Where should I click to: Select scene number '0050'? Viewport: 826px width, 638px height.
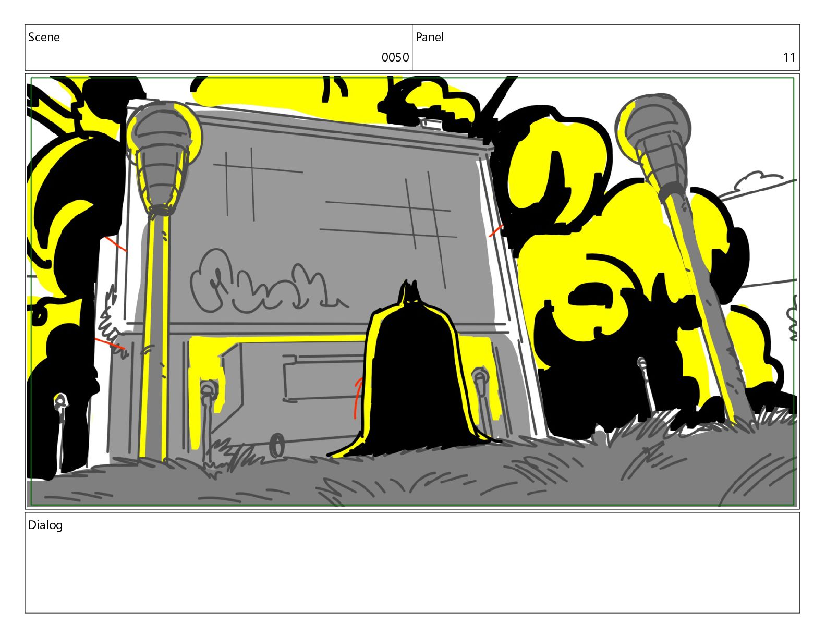[x=395, y=57]
